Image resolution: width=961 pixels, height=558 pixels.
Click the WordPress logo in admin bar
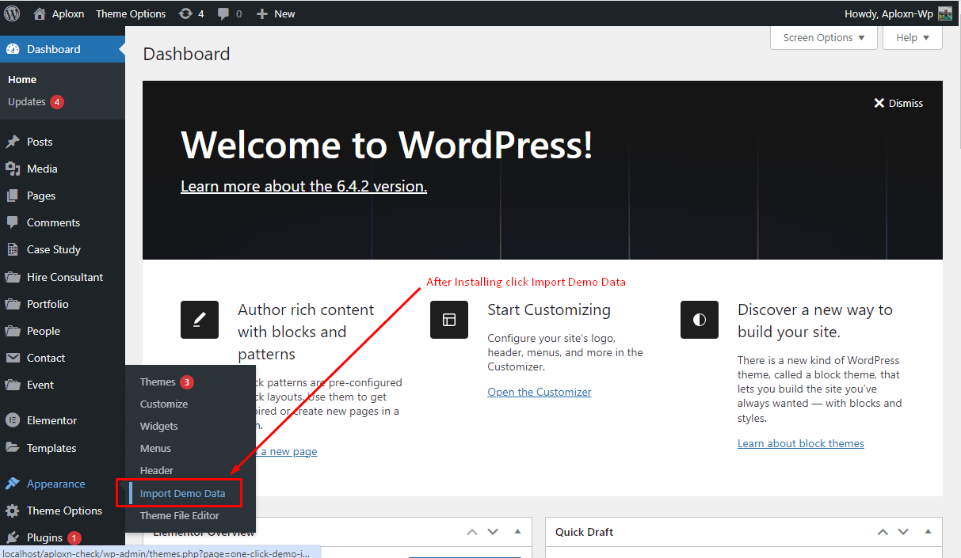pyautogui.click(x=12, y=13)
